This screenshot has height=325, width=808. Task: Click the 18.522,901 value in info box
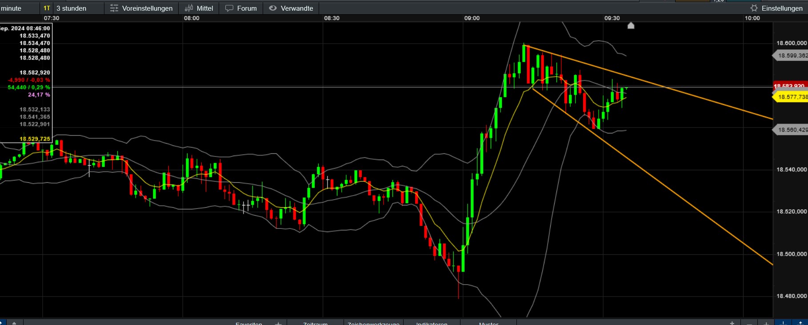35,124
